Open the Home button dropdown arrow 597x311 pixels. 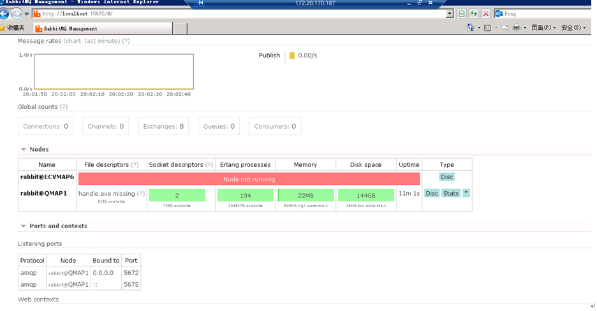[x=479, y=28]
